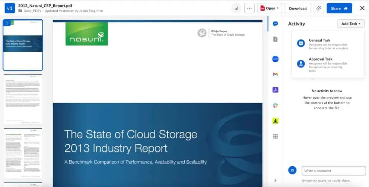The width and height of the screenshot is (369, 187).
Task: Click the Download button
Action: tap(298, 8)
